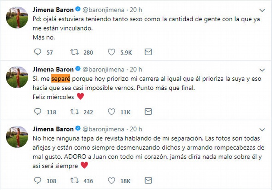Share the 'Feliz miércoles' tweet via message
Image resolution: width=272 pixels, height=190 pixels.
(x=148, y=112)
